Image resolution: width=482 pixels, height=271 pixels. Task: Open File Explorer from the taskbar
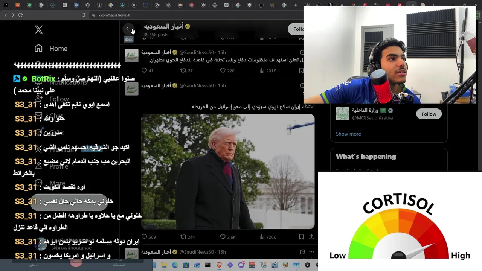pos(164,265)
